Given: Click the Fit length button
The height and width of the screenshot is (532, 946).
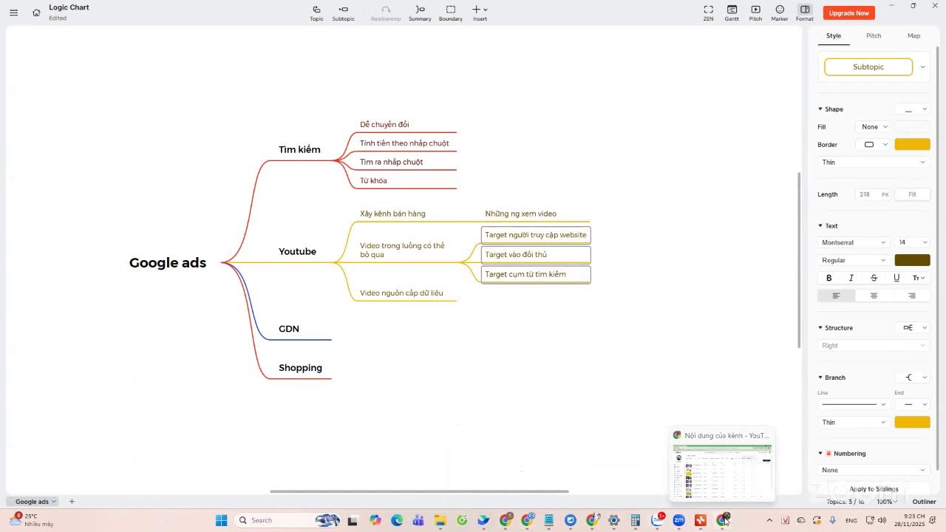Looking at the screenshot, I should click(x=913, y=194).
